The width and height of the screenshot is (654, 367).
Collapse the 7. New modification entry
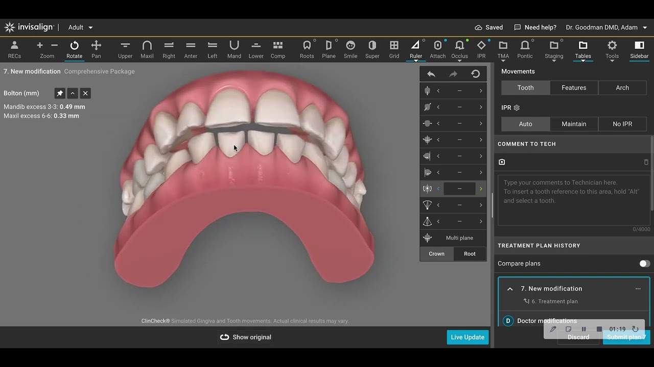pyautogui.click(x=510, y=289)
